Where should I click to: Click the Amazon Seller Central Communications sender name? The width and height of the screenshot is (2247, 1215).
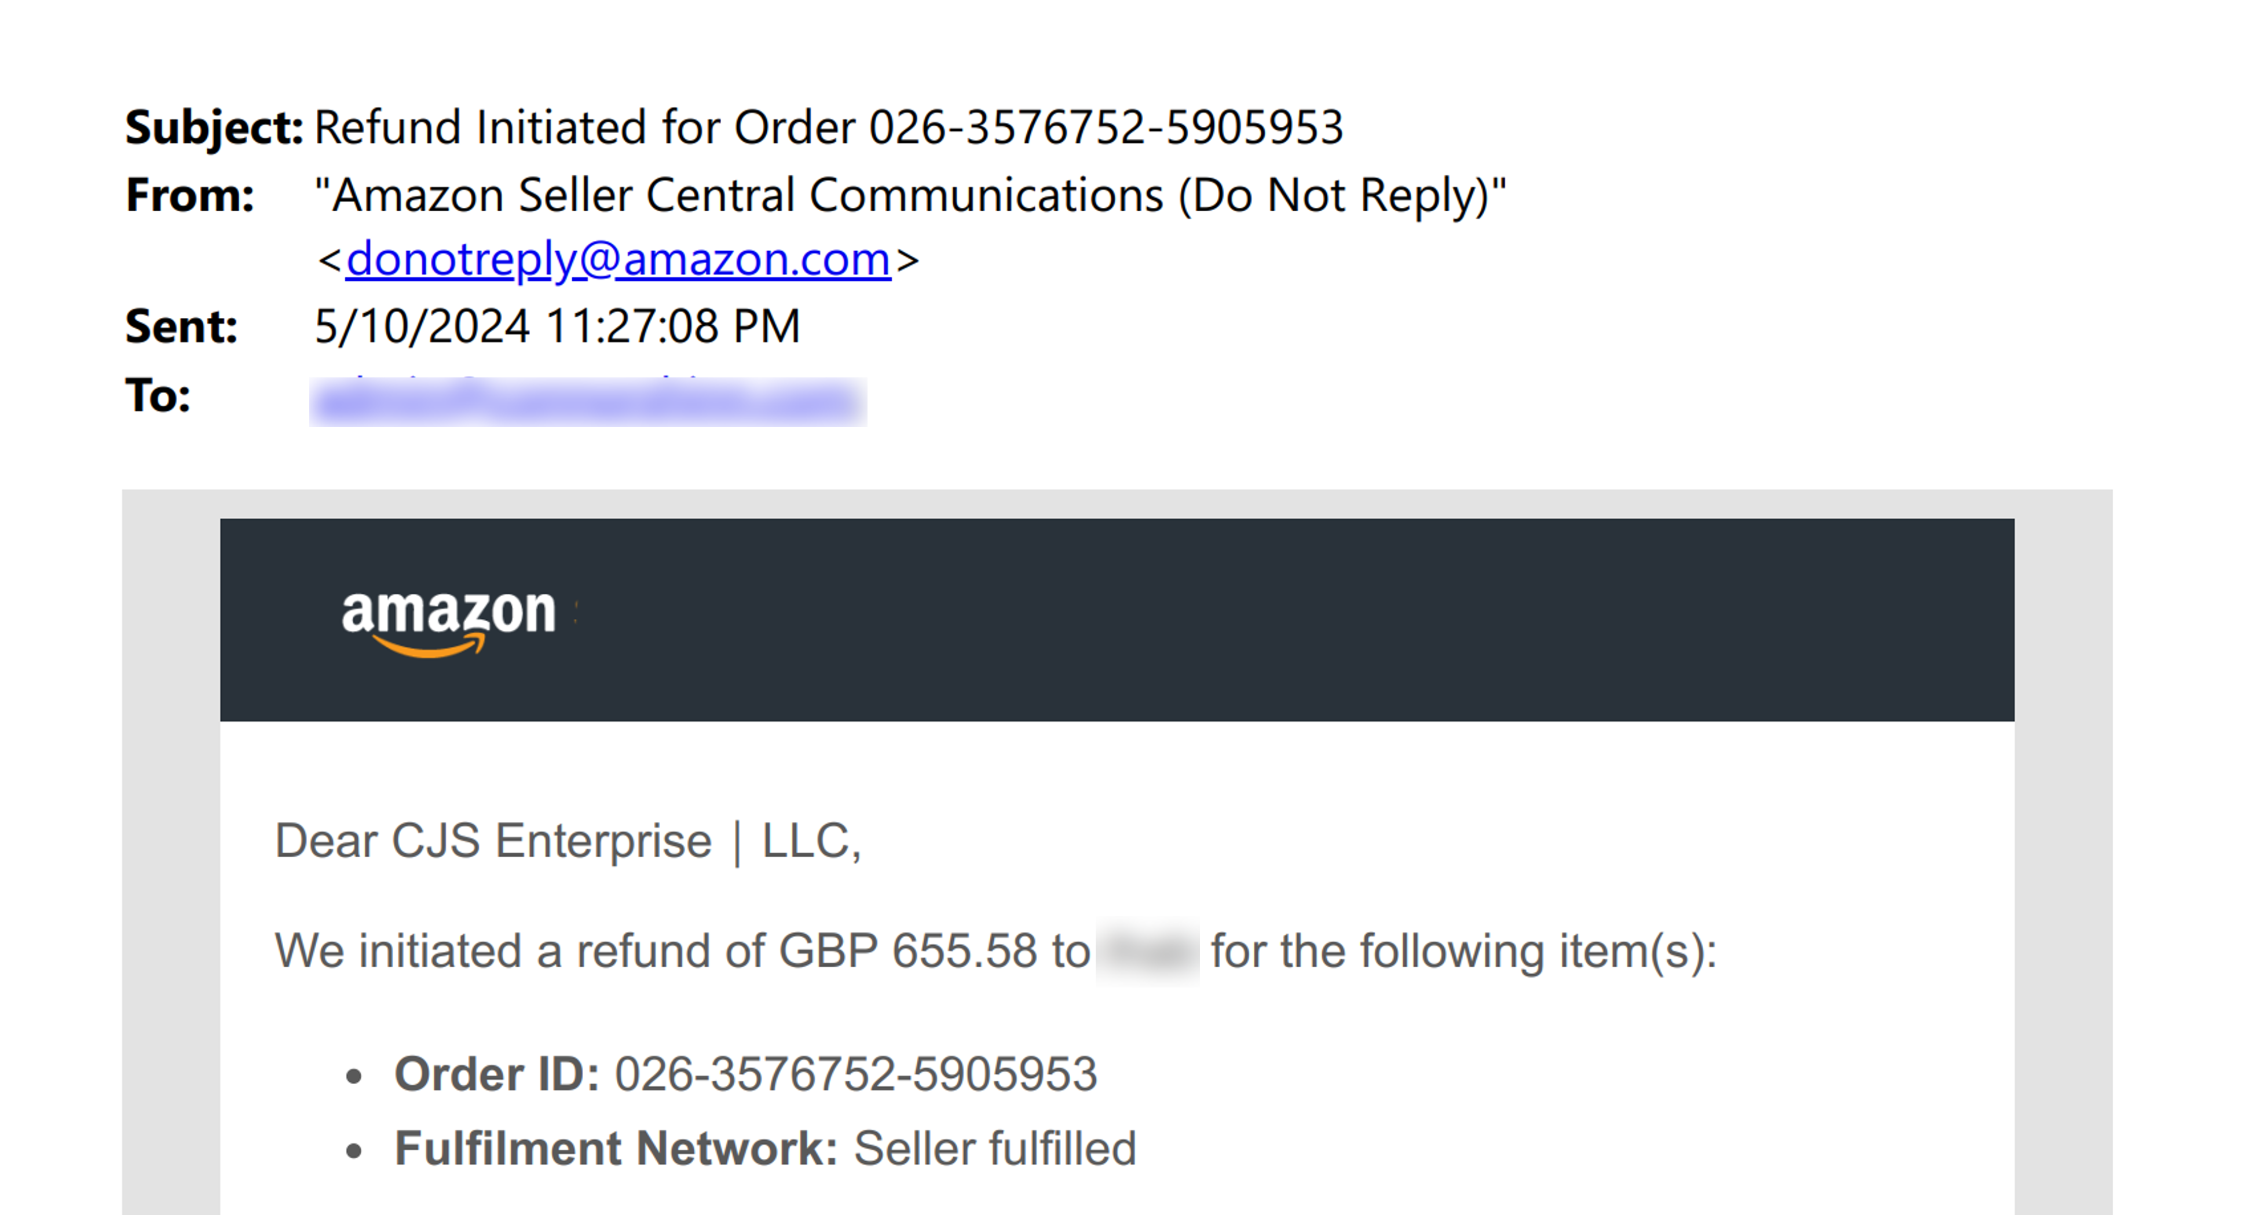pos(910,195)
